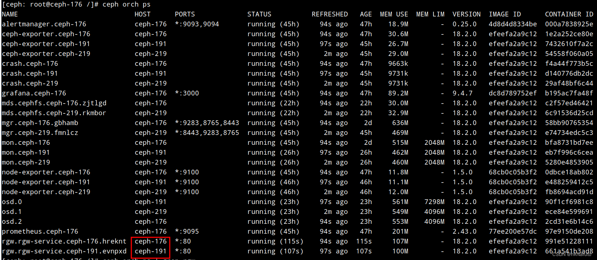This screenshot has width=597, height=260.
Task: Click memory use 9663k value
Action: click(x=398, y=64)
